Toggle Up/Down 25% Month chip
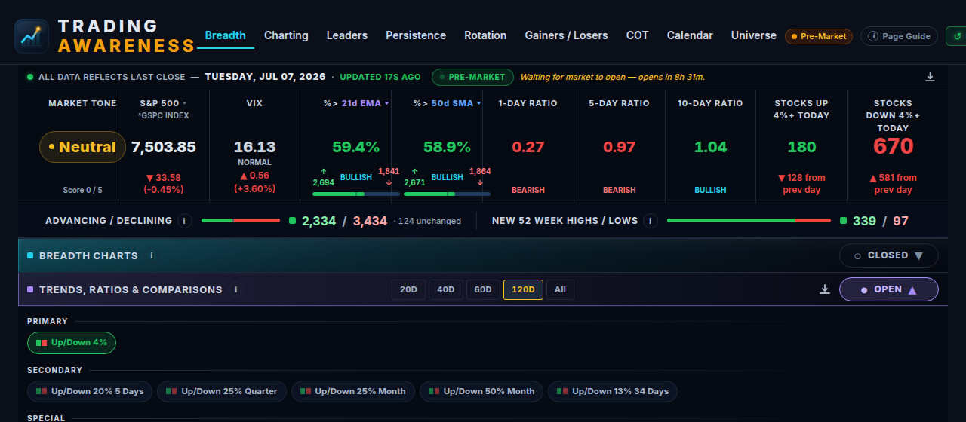Image resolution: width=966 pixels, height=422 pixels. [x=353, y=391]
